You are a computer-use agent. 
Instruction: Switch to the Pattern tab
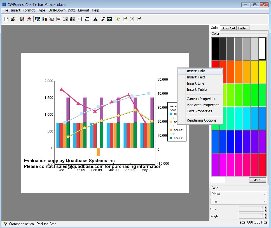[x=243, y=28]
